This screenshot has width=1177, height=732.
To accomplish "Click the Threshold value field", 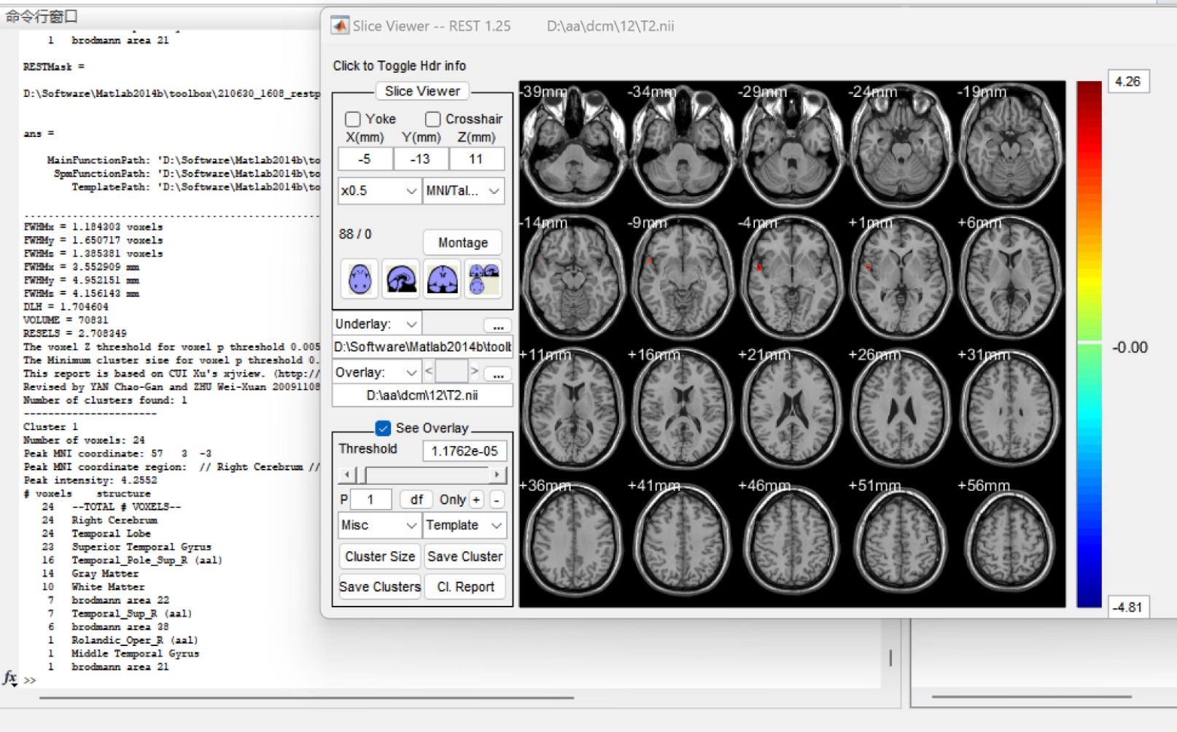I will [465, 451].
